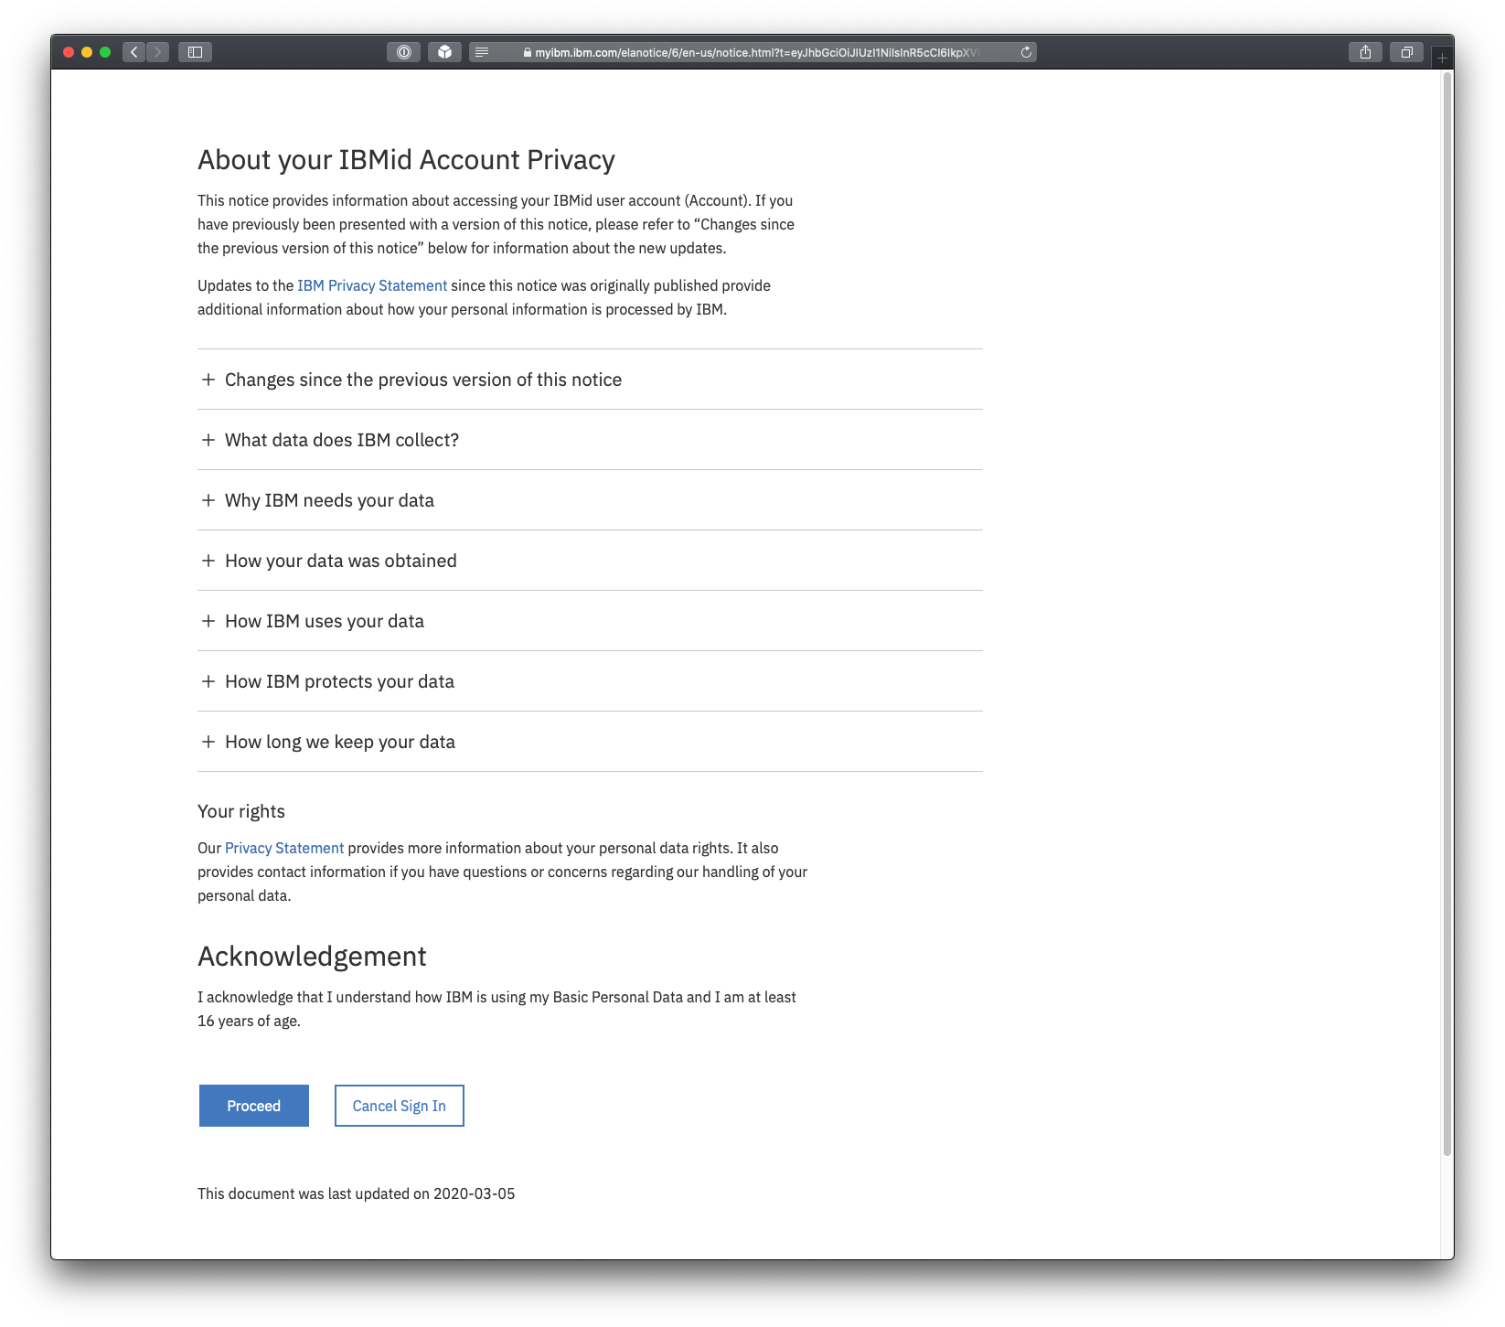Viewport: 1505px width, 1327px height.
Task: Open the Safari sidebar
Action: coord(195,52)
